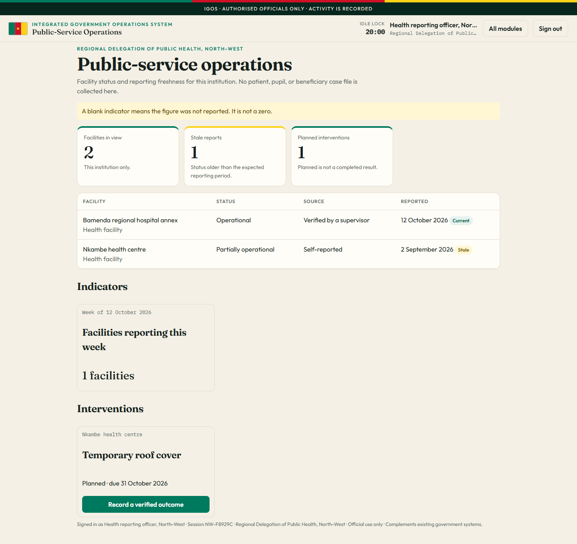This screenshot has width=577, height=544.
Task: Click the authorised officials only banner
Action: pos(288,9)
